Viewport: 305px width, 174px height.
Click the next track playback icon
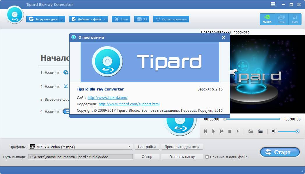click(x=238, y=131)
